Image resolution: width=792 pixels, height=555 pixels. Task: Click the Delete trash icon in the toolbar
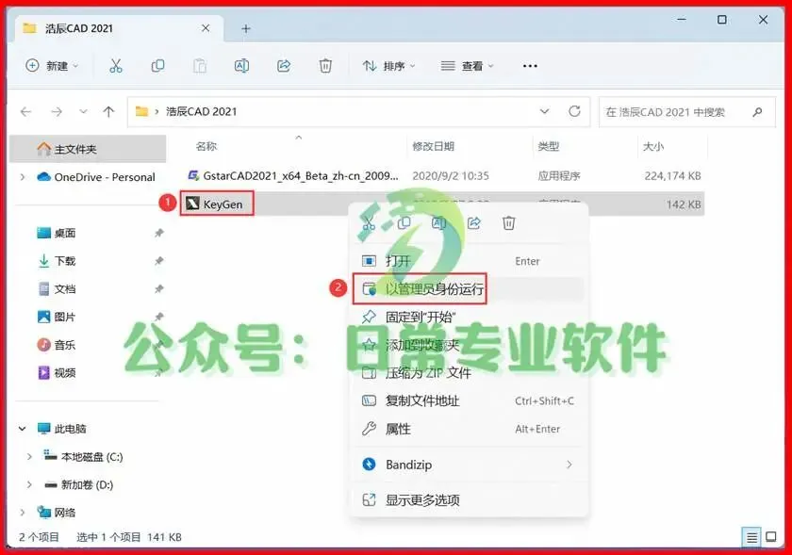click(x=325, y=66)
